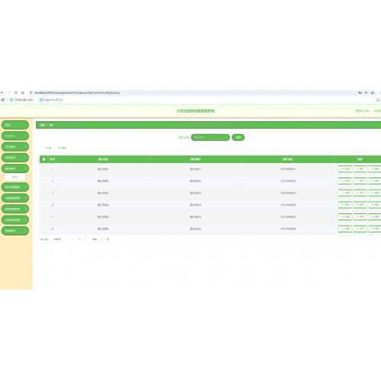
Task: Toggle the select-all checkbox in table header
Action: click(44, 159)
